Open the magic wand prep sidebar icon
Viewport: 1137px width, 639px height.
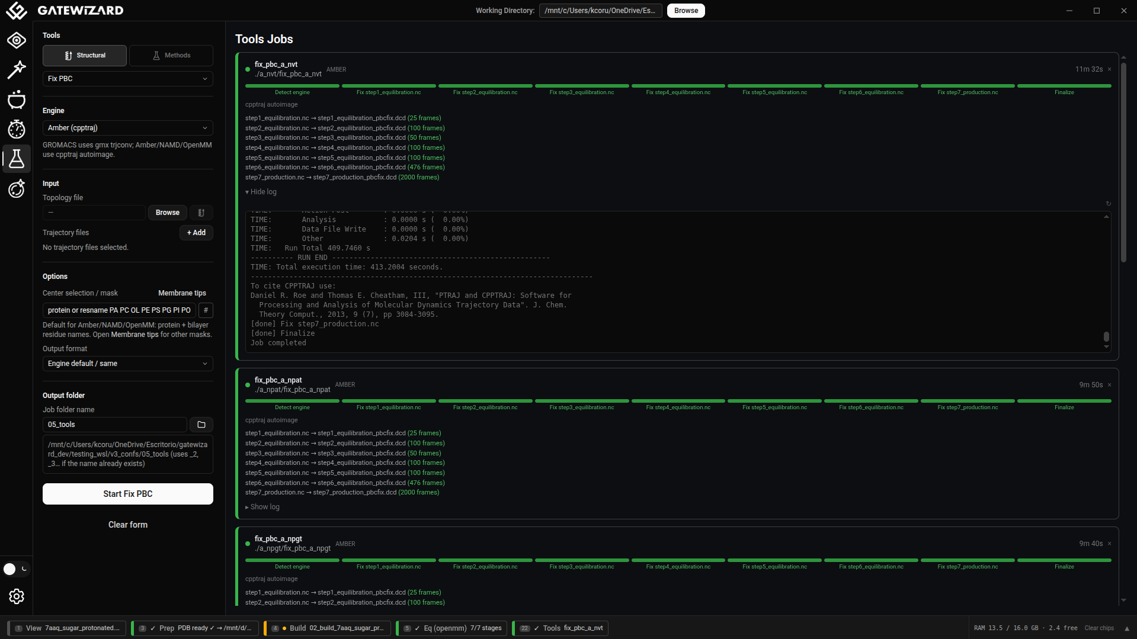pos(17,70)
